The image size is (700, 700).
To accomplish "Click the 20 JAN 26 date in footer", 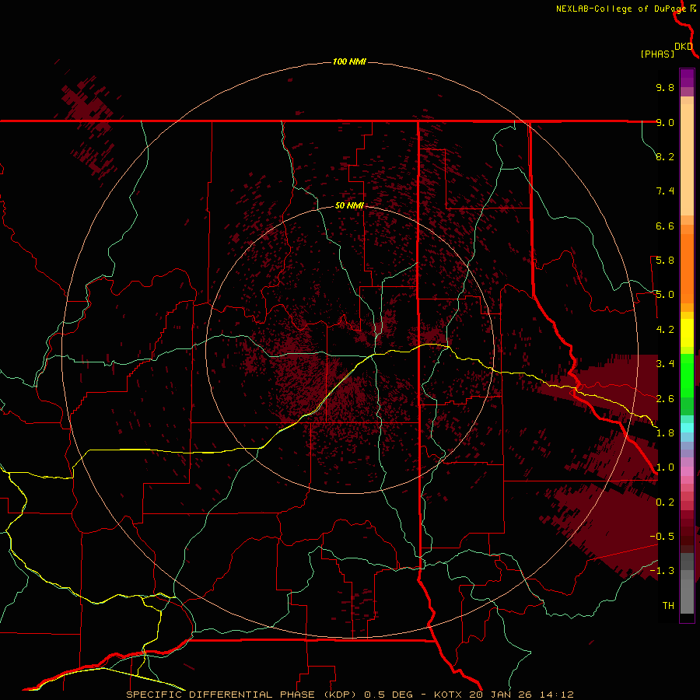I will 499,695.
